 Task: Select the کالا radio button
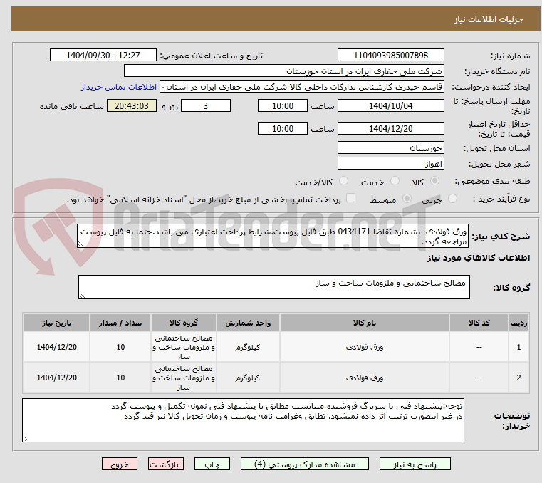coord(434,181)
